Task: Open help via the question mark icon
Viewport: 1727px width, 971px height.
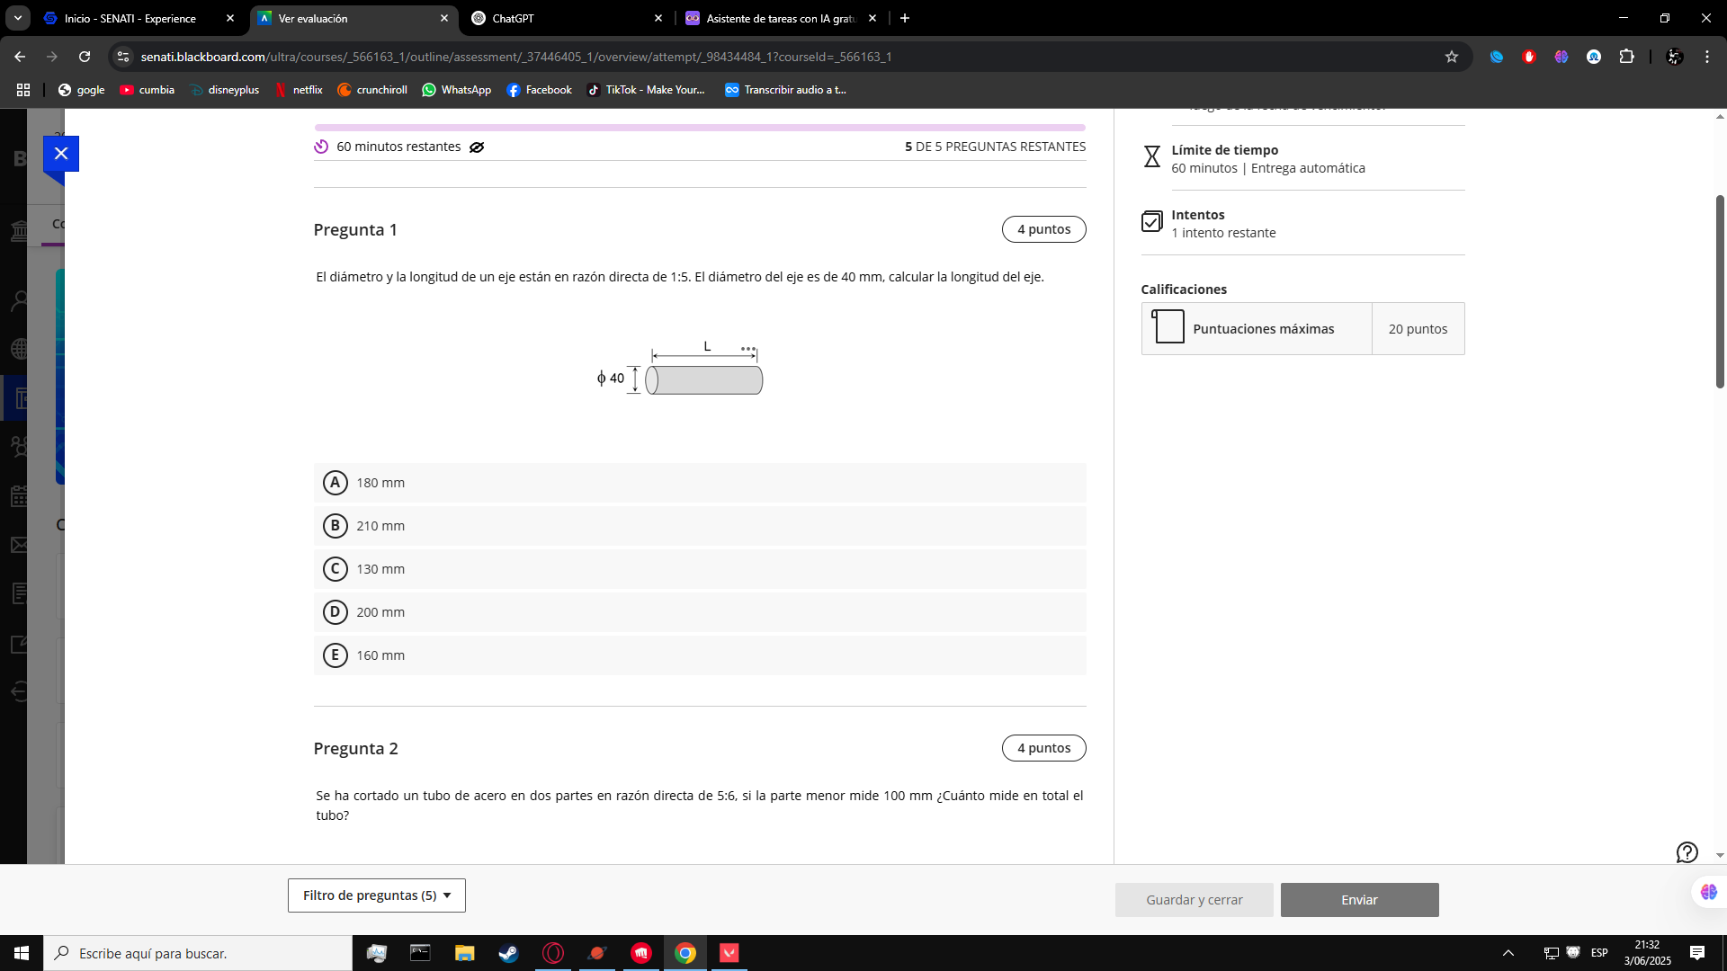Action: pyautogui.click(x=1687, y=852)
